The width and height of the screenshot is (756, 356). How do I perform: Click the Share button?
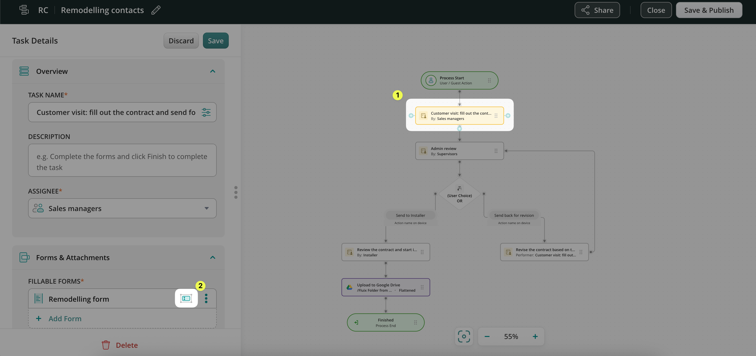[597, 10]
